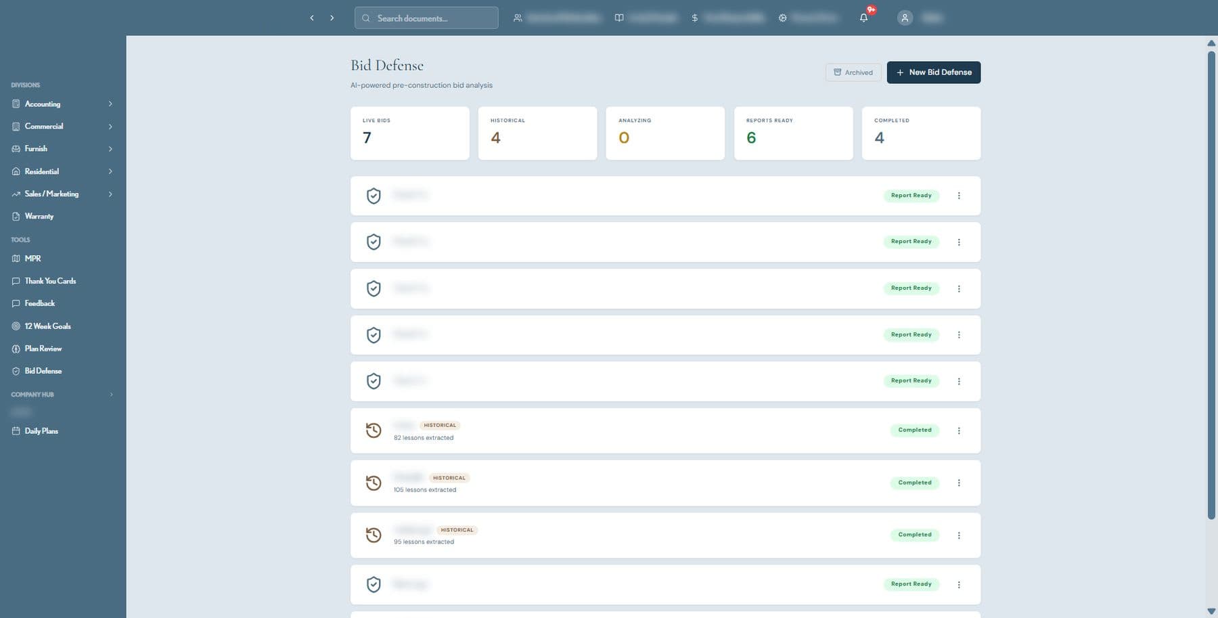The width and height of the screenshot is (1218, 618).
Task: Go back with the left chevron arrow
Action: pyautogui.click(x=312, y=18)
